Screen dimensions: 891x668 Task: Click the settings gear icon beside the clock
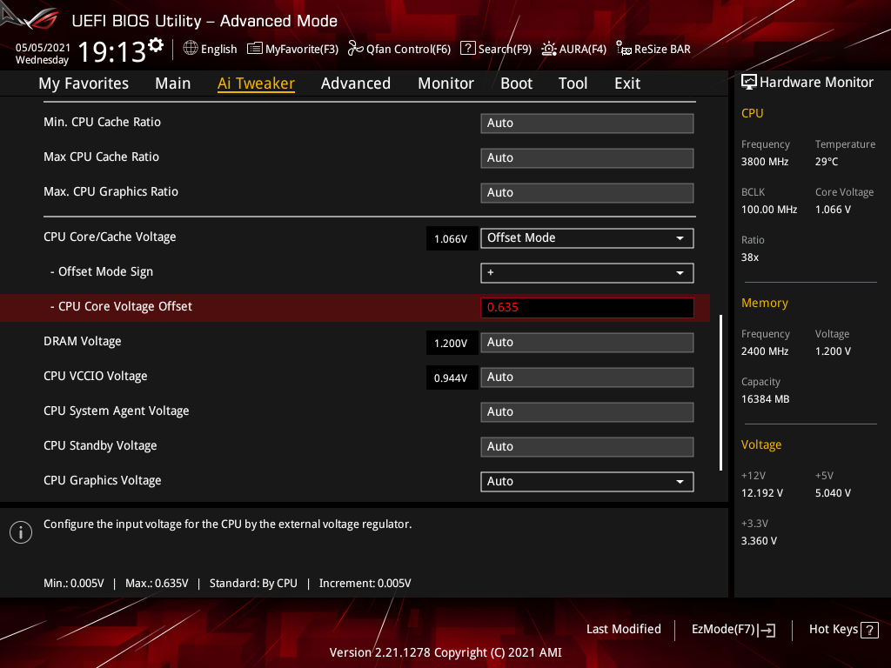pos(156,45)
